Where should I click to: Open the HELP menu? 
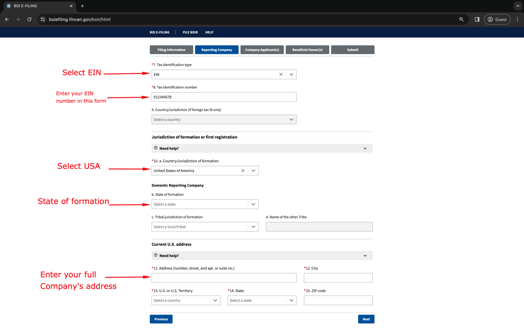pos(209,32)
